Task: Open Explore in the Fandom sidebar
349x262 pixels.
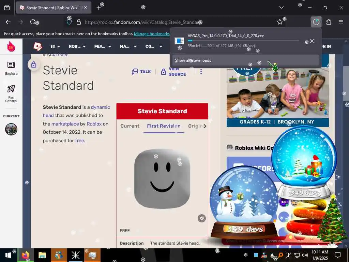Action: click(x=11, y=68)
